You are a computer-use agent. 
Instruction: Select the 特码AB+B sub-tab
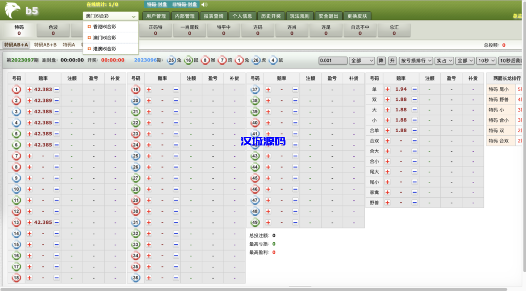tap(45, 45)
